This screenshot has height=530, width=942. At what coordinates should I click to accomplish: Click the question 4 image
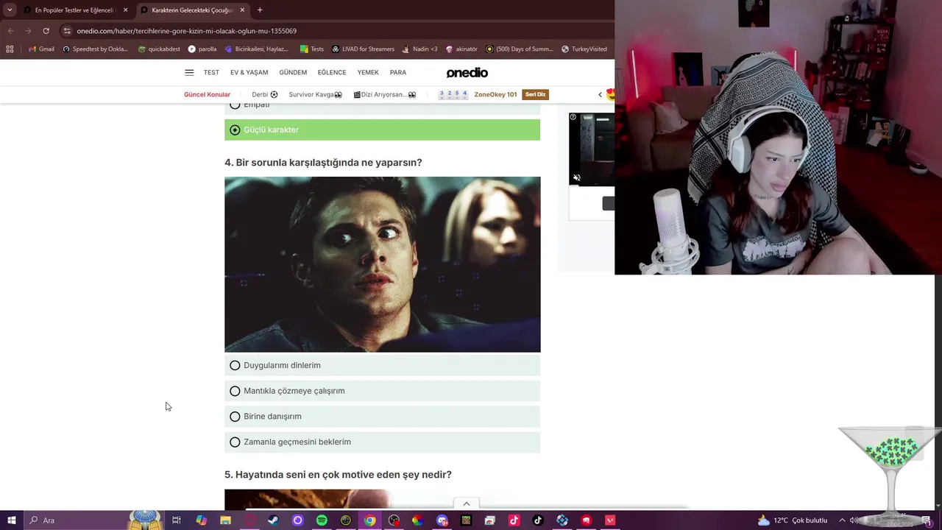pyautogui.click(x=382, y=264)
